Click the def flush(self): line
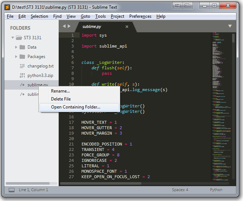Image resolution: width=243 pixels, height=201 pixels. (x=112, y=68)
